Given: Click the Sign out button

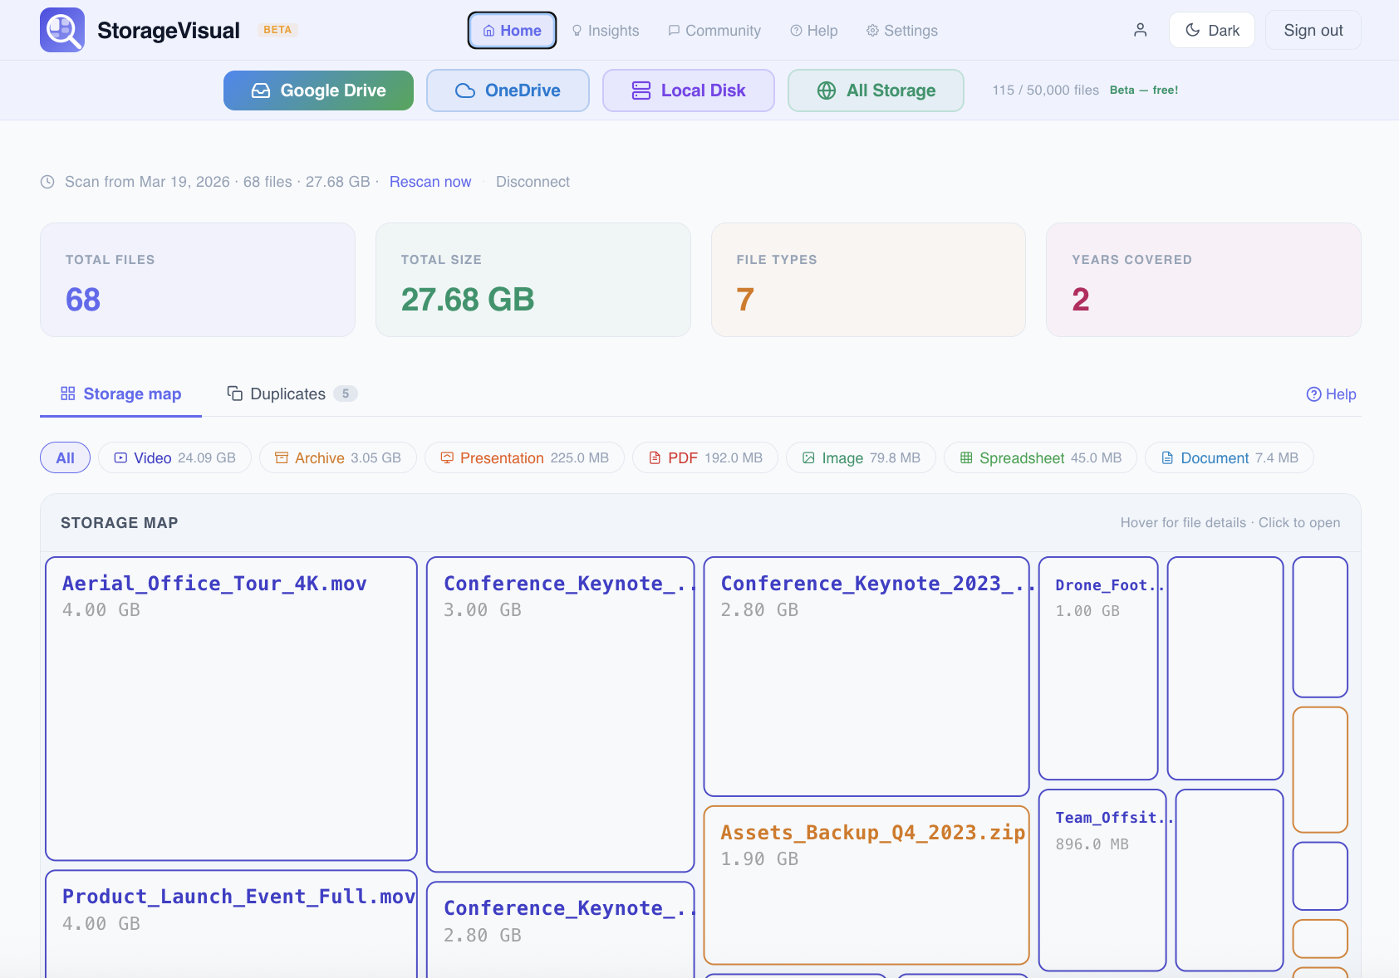Looking at the screenshot, I should tap(1313, 30).
